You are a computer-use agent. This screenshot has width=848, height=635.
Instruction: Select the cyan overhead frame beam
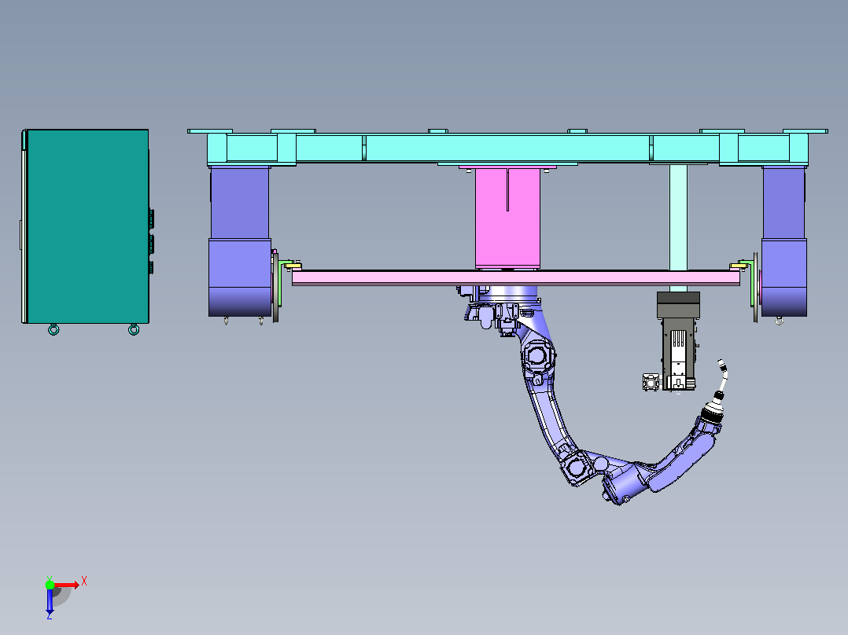point(507,148)
